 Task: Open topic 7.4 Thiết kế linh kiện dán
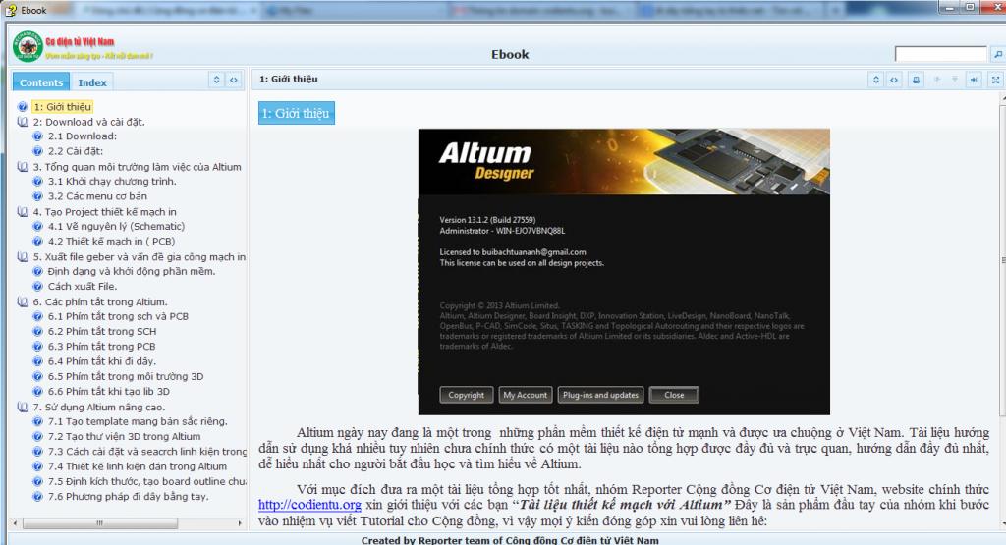pyautogui.click(x=138, y=466)
